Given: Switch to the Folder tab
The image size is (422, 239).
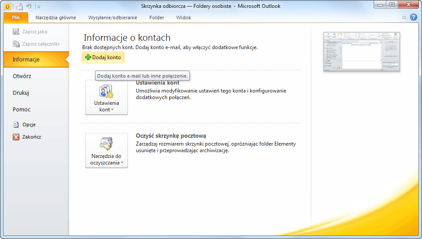Looking at the screenshot, I should tap(156, 18).
